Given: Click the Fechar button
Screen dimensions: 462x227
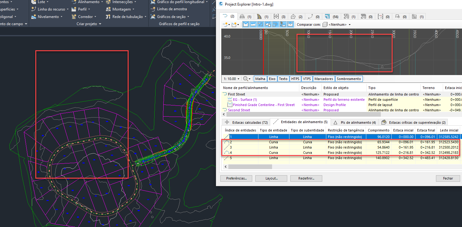Looking at the screenshot, I should click(x=447, y=178).
